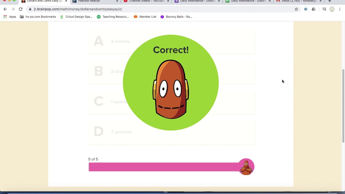This screenshot has width=345, height=194.
Task: Click the "Correct!" heading text
Action: [171, 50]
